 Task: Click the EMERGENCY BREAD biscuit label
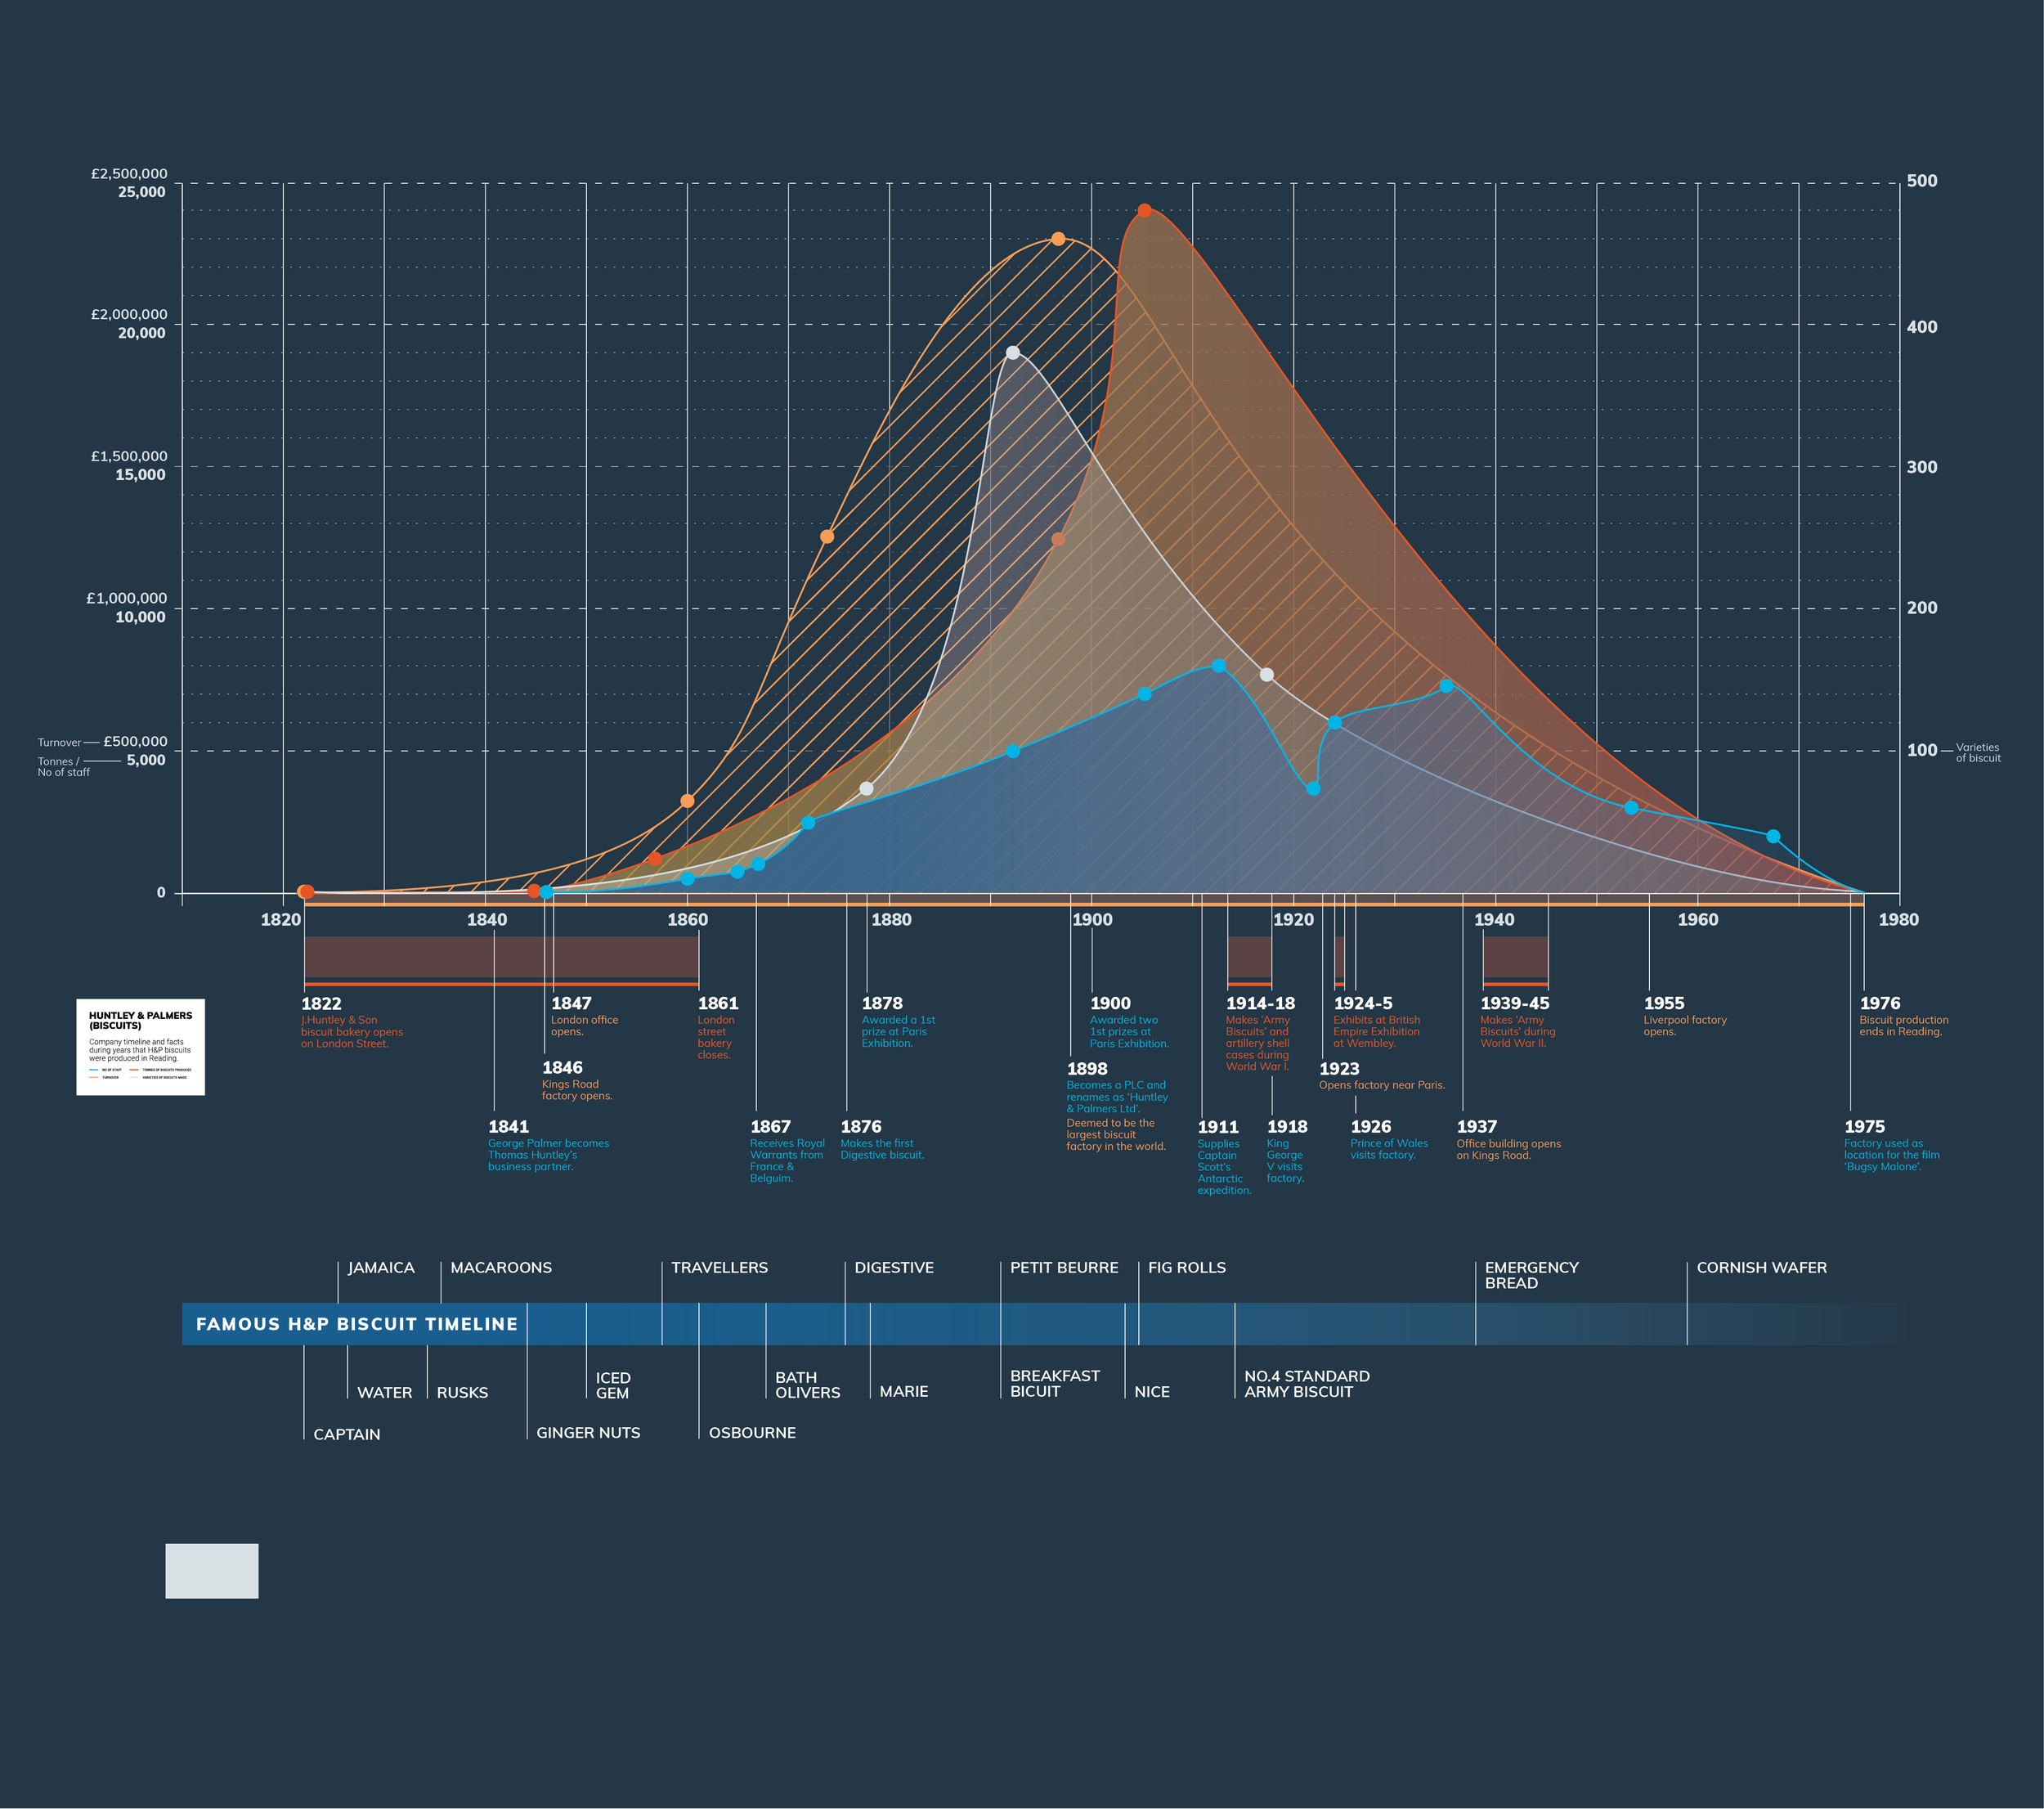pyautogui.click(x=1531, y=1275)
